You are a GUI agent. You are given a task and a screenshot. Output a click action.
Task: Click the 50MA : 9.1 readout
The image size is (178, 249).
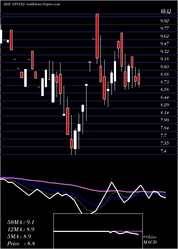tap(21, 222)
